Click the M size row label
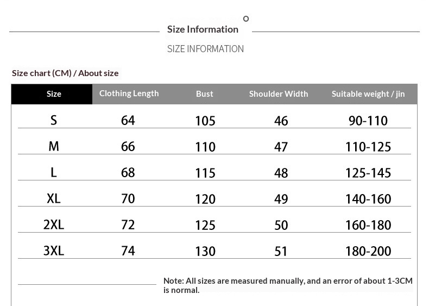Viewport: 429px width, 306px height. [x=54, y=146]
